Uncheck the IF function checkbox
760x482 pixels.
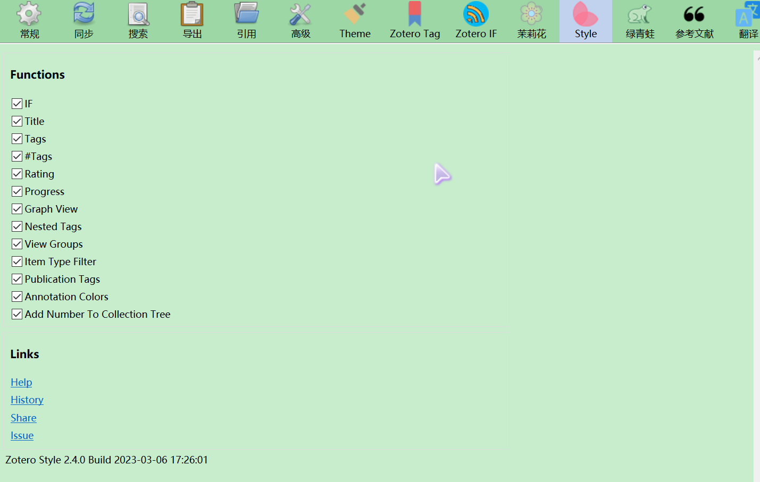click(17, 104)
